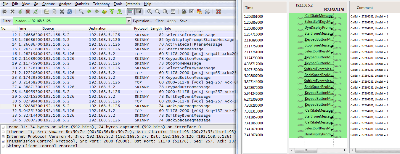Zoom in on packet text
This screenshot has height=154, width=400.
[150, 12]
